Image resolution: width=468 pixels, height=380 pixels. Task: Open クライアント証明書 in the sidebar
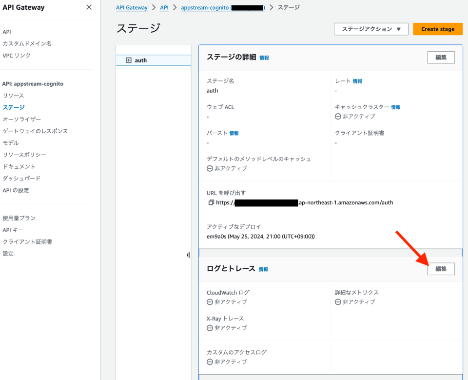[x=27, y=241]
